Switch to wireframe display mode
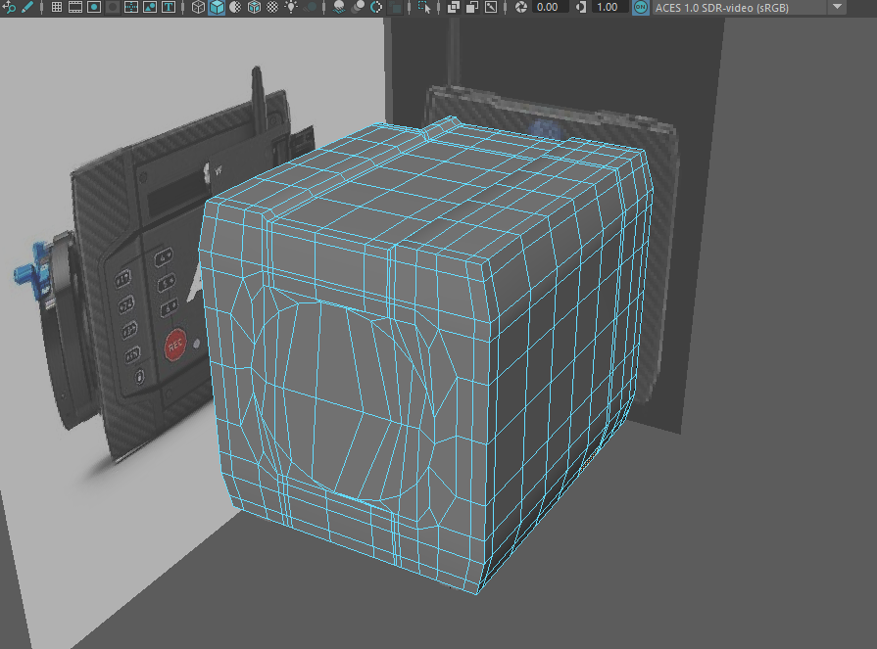 (198, 7)
